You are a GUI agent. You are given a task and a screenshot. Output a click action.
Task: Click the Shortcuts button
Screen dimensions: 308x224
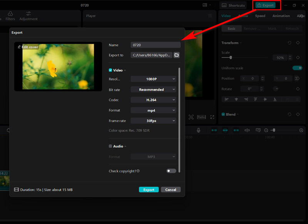tap(233, 5)
